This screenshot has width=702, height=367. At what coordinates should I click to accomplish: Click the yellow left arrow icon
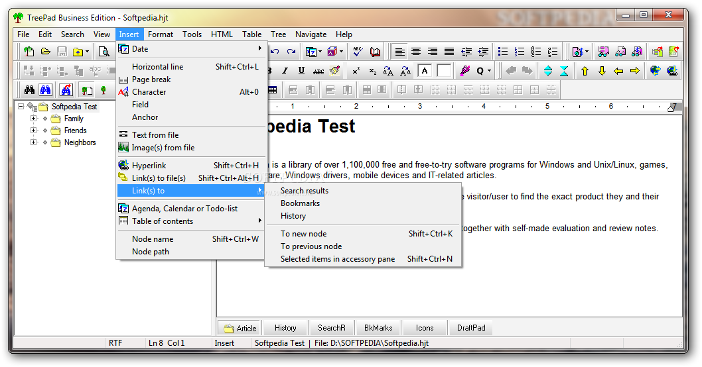pos(618,71)
